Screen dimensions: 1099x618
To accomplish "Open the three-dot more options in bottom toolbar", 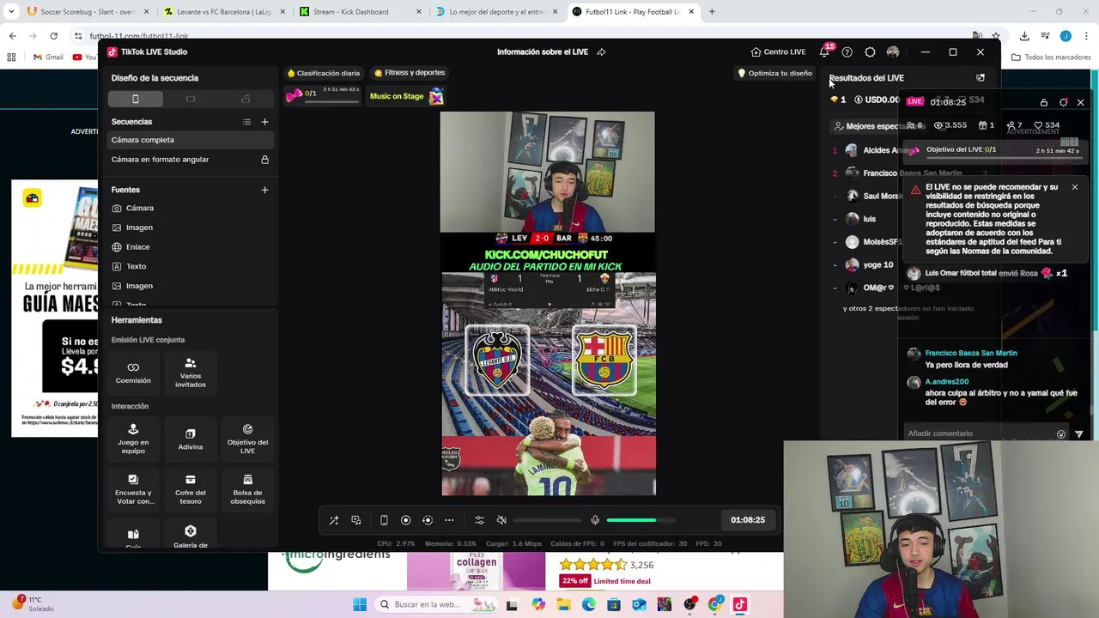I will point(449,520).
